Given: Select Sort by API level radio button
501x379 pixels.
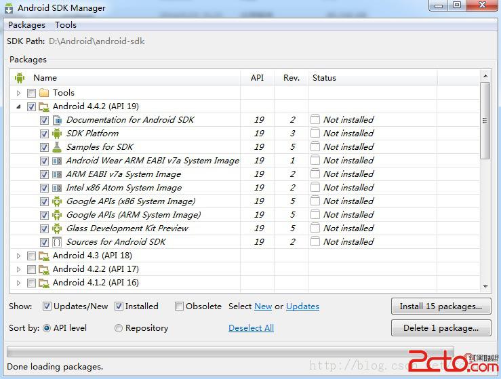Looking at the screenshot, I should [x=47, y=328].
